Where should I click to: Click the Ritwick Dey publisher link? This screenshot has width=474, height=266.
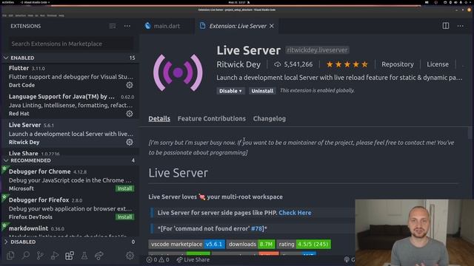click(x=238, y=64)
